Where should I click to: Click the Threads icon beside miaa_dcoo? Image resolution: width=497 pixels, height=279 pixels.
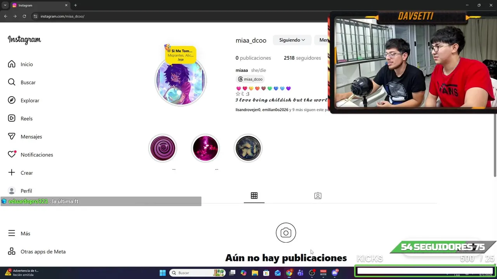(240, 79)
